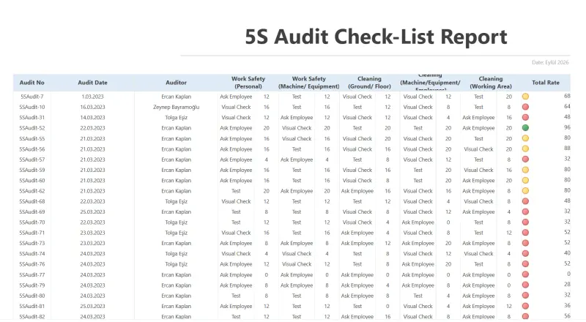586x322 pixels.
Task: Click the red status circle for 5SAudit-10
Action: [x=525, y=107]
